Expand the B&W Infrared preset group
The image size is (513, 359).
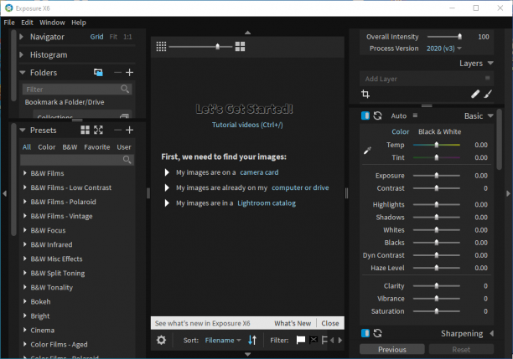pyautogui.click(x=25, y=244)
